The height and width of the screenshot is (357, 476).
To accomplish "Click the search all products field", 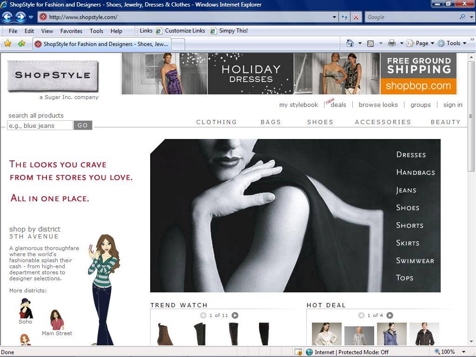I will 40,126.
